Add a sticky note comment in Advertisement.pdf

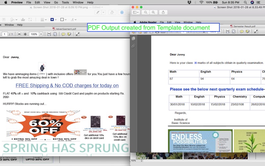click(63, 34)
